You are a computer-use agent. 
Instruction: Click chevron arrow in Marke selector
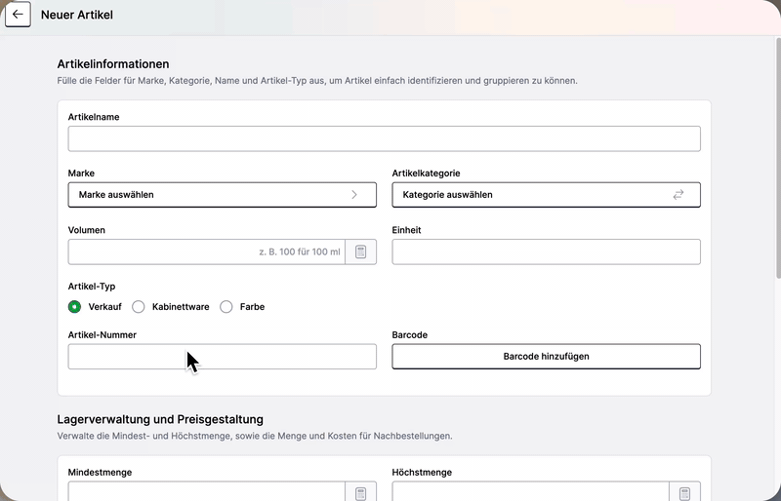coord(354,195)
